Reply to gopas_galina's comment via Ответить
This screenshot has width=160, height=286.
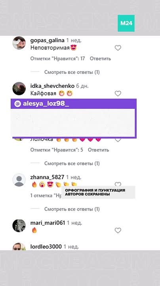(x=100, y=58)
